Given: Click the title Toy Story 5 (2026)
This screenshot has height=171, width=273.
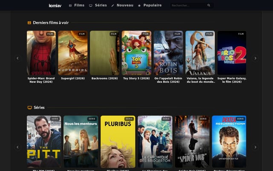Looking at the screenshot, I should (x=136, y=79).
